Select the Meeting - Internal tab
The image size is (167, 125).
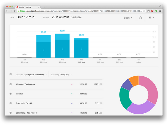coord(28,7)
